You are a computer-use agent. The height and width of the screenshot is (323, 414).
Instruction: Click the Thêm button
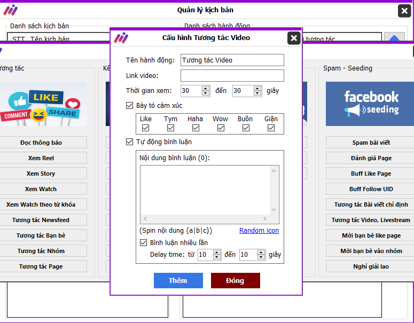[178, 280]
